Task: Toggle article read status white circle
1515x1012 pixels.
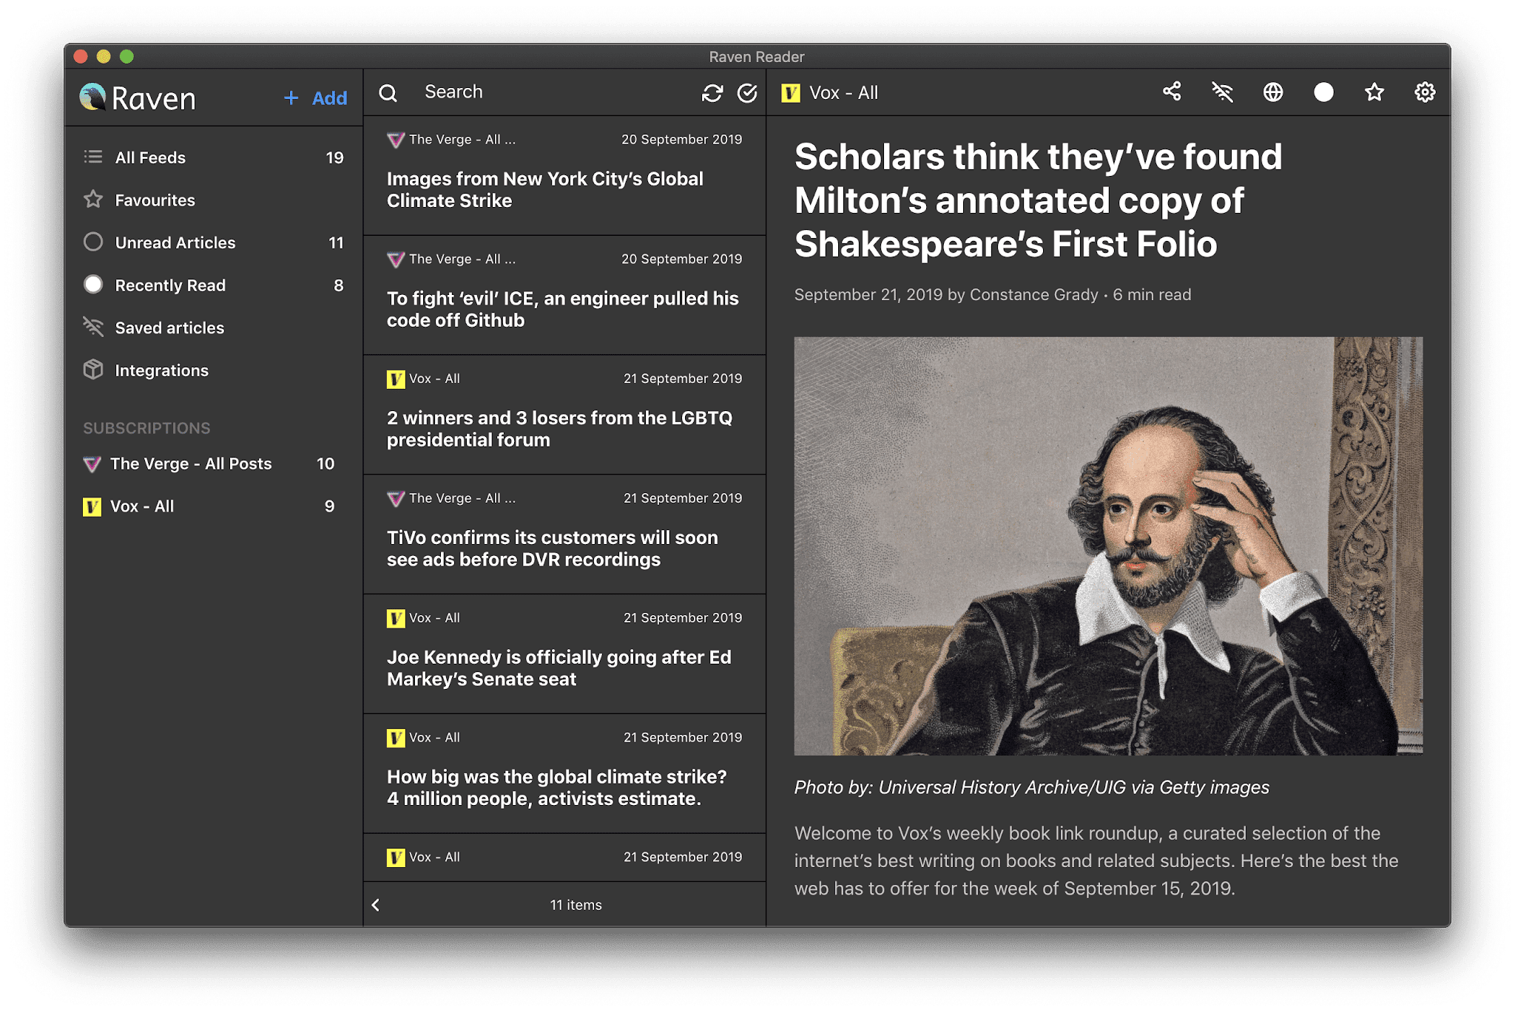Action: (x=1323, y=92)
